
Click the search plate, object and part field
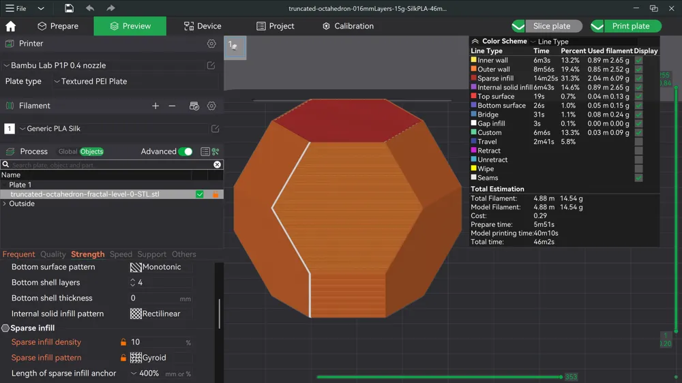[112, 165]
